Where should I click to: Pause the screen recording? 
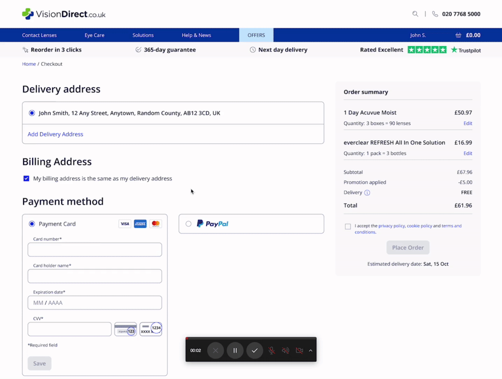click(x=235, y=350)
